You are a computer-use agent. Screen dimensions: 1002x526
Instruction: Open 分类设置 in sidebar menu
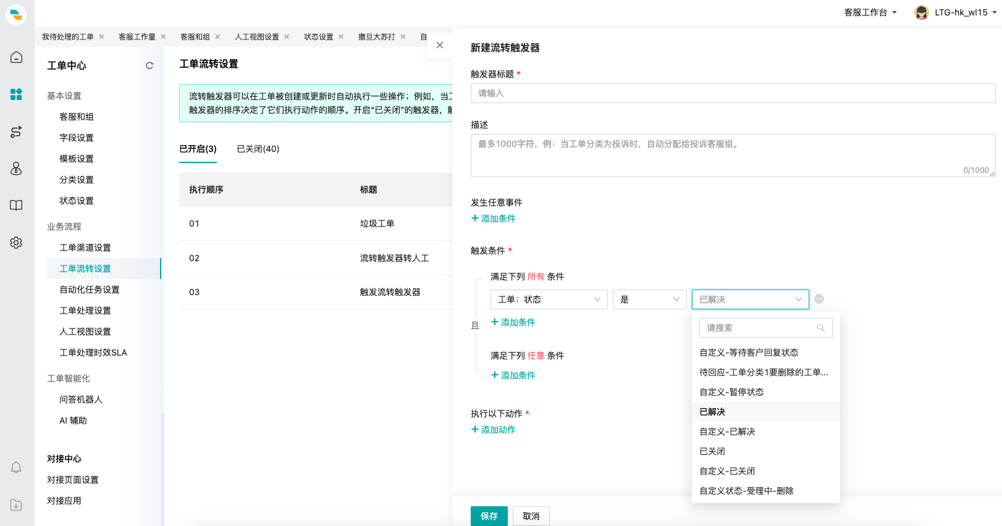pos(77,180)
